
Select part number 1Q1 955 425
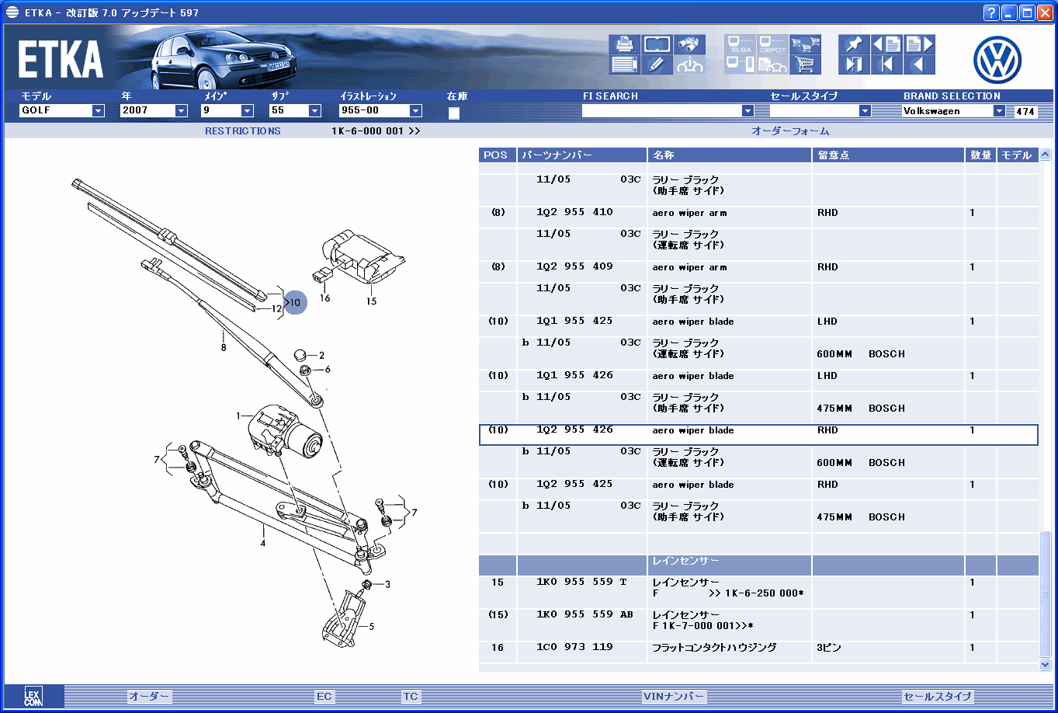(x=574, y=321)
